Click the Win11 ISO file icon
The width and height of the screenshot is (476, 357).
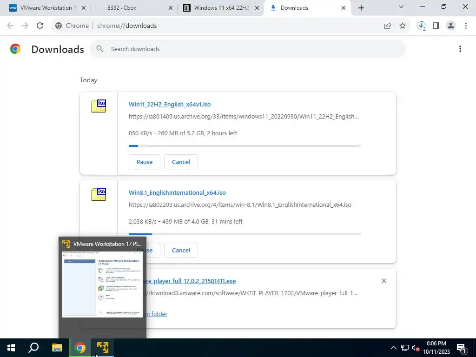[99, 106]
